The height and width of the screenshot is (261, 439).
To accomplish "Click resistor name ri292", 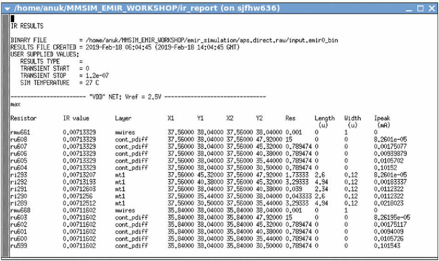I will (19, 182).
